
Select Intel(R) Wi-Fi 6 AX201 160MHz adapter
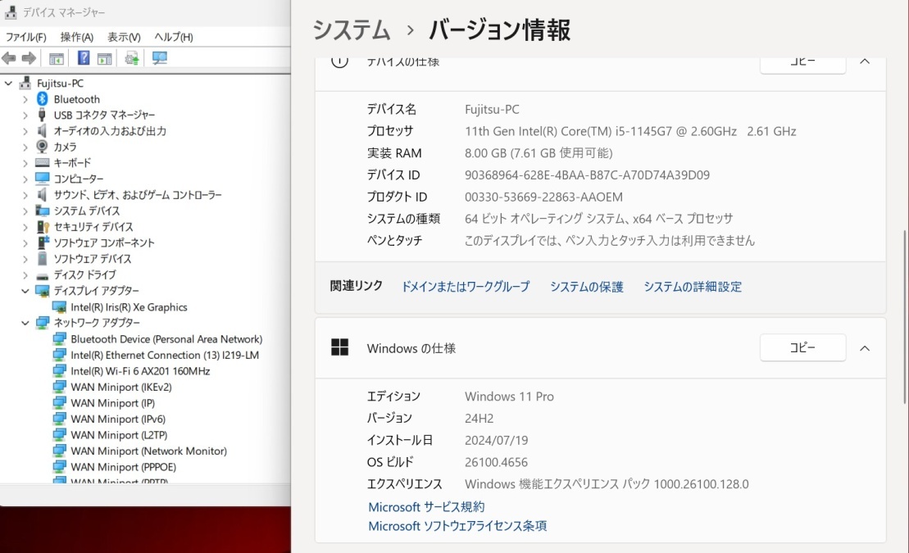[x=140, y=371]
